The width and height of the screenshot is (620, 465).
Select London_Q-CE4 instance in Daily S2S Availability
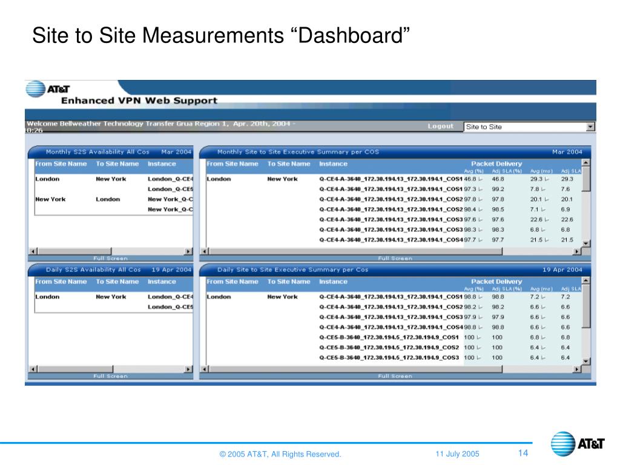[170, 297]
